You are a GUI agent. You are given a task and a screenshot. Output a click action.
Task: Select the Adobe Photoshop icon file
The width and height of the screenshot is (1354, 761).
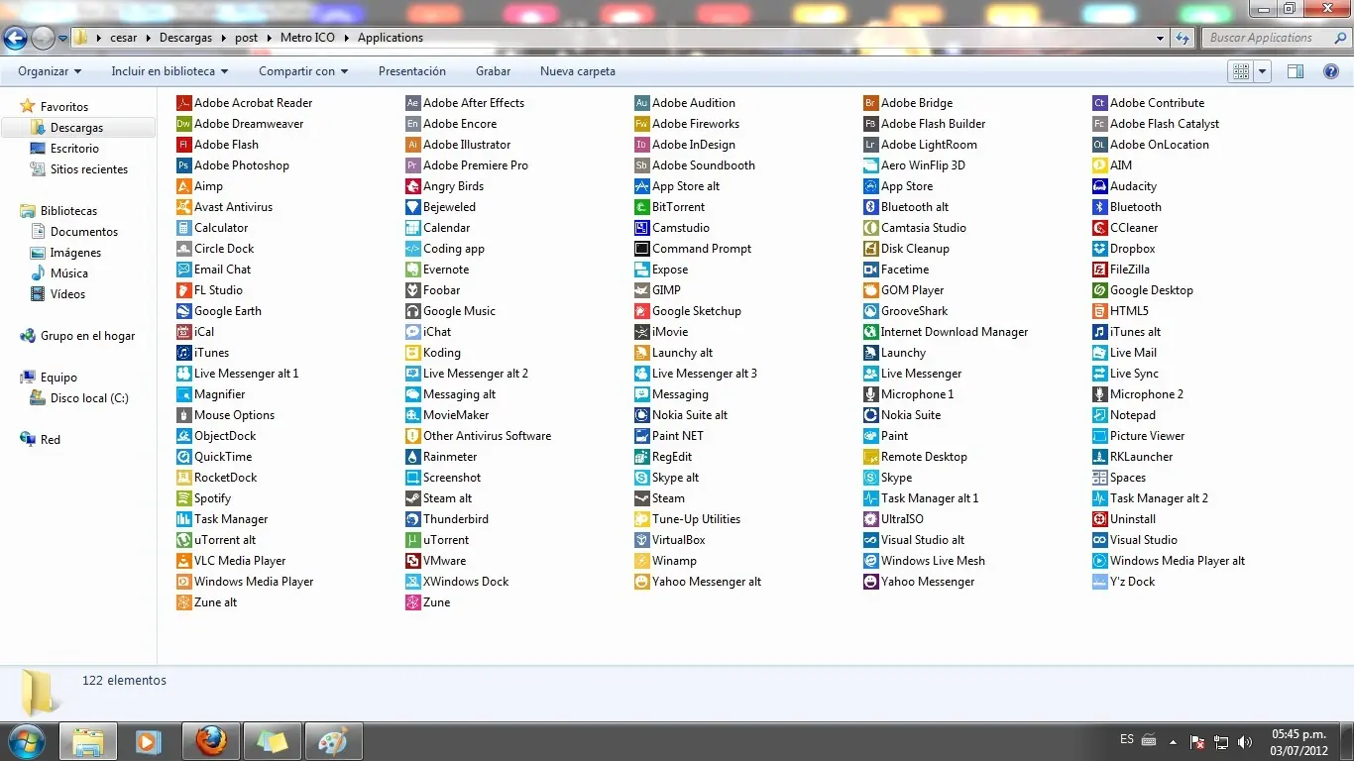tap(241, 165)
